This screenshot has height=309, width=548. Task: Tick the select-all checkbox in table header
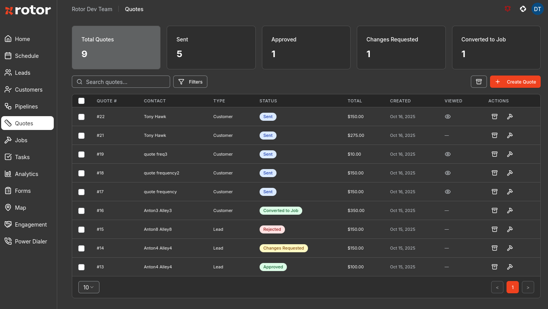81,101
